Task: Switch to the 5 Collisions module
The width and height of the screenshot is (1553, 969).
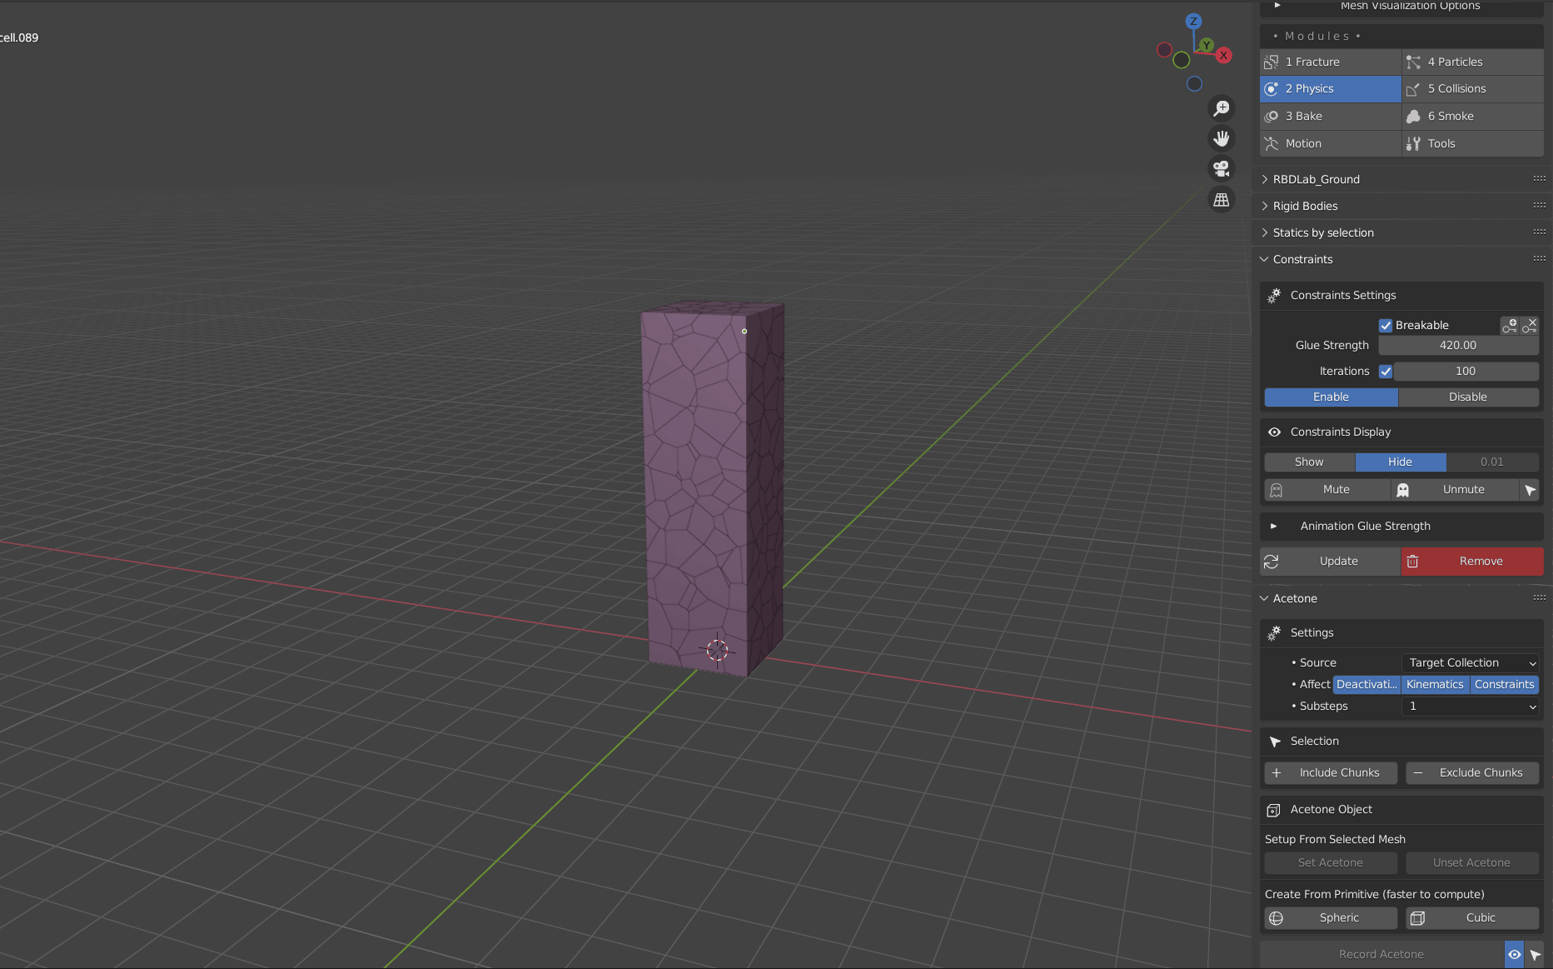Action: coord(1473,89)
